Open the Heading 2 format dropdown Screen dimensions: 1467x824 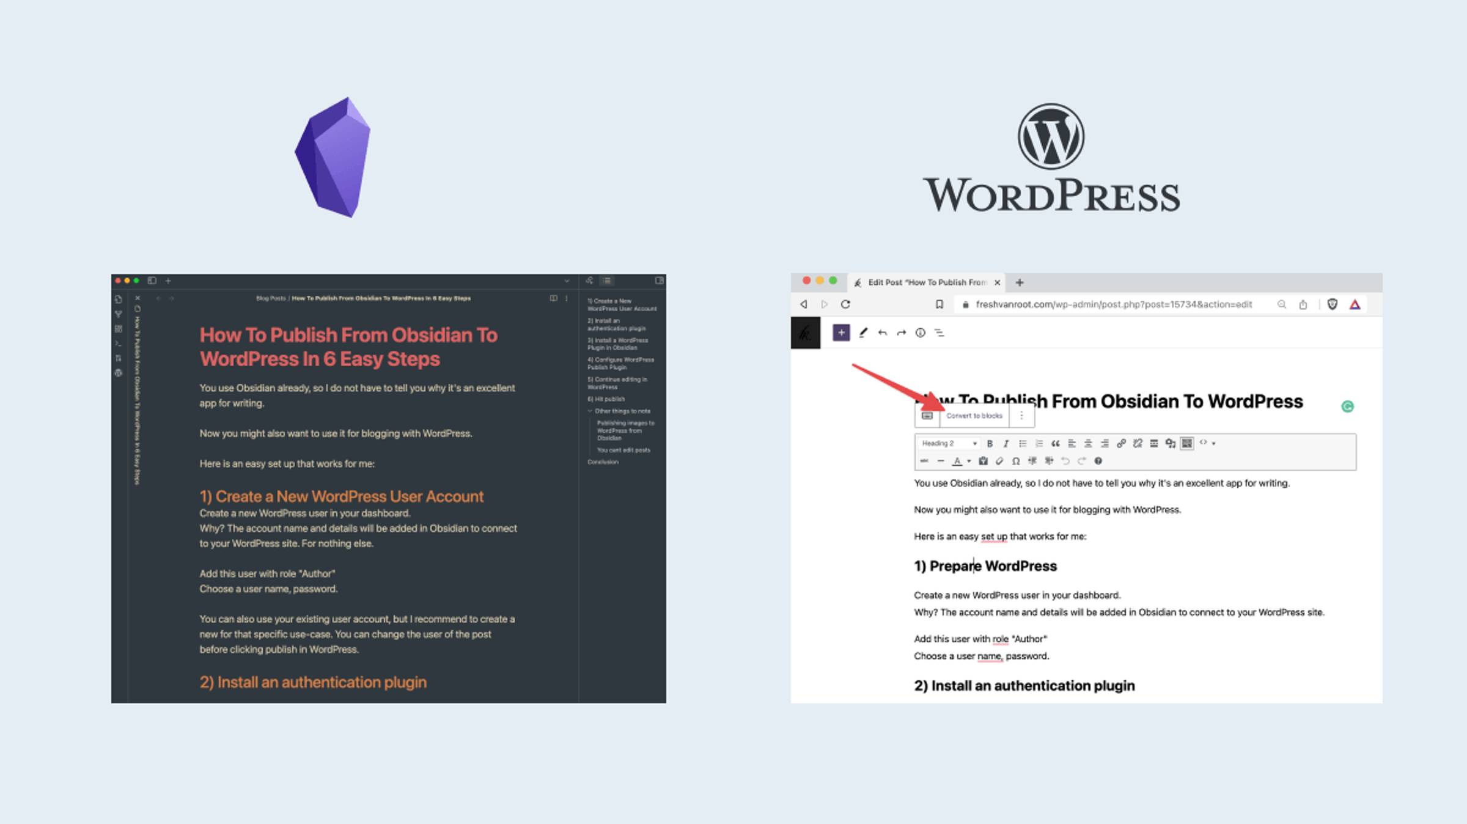pos(949,444)
